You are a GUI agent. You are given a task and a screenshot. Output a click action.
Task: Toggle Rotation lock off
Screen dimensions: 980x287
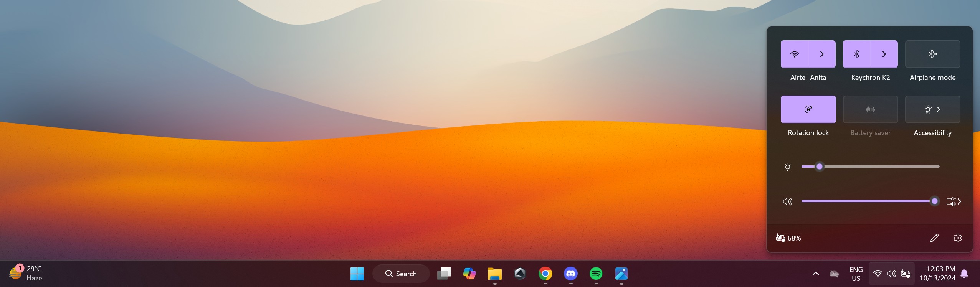808,109
